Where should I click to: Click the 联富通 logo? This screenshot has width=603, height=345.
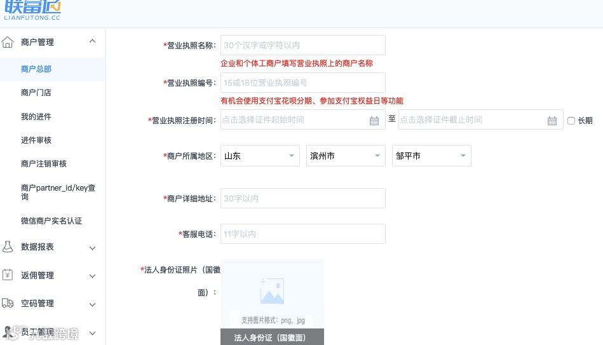pos(32,10)
